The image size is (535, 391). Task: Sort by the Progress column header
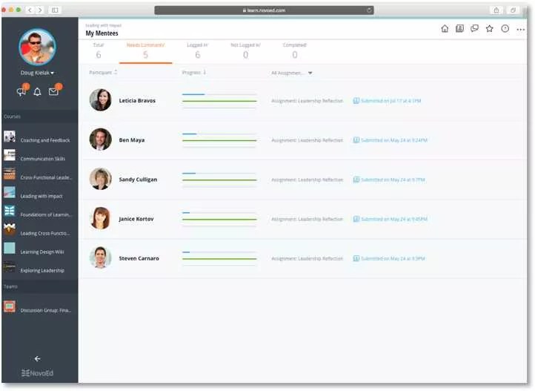pos(194,73)
